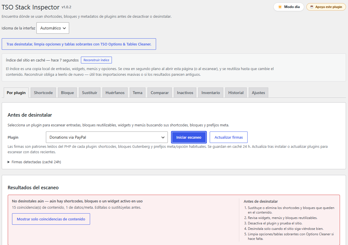Click the Iniciar escaneo button

[189, 137]
